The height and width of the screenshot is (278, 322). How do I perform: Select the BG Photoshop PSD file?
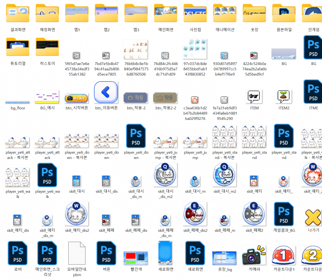pyautogui.click(x=313, y=47)
